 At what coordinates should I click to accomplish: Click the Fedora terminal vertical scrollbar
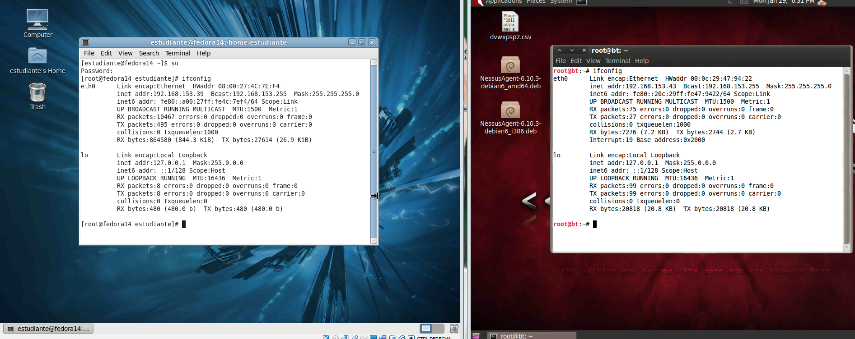[x=374, y=151]
